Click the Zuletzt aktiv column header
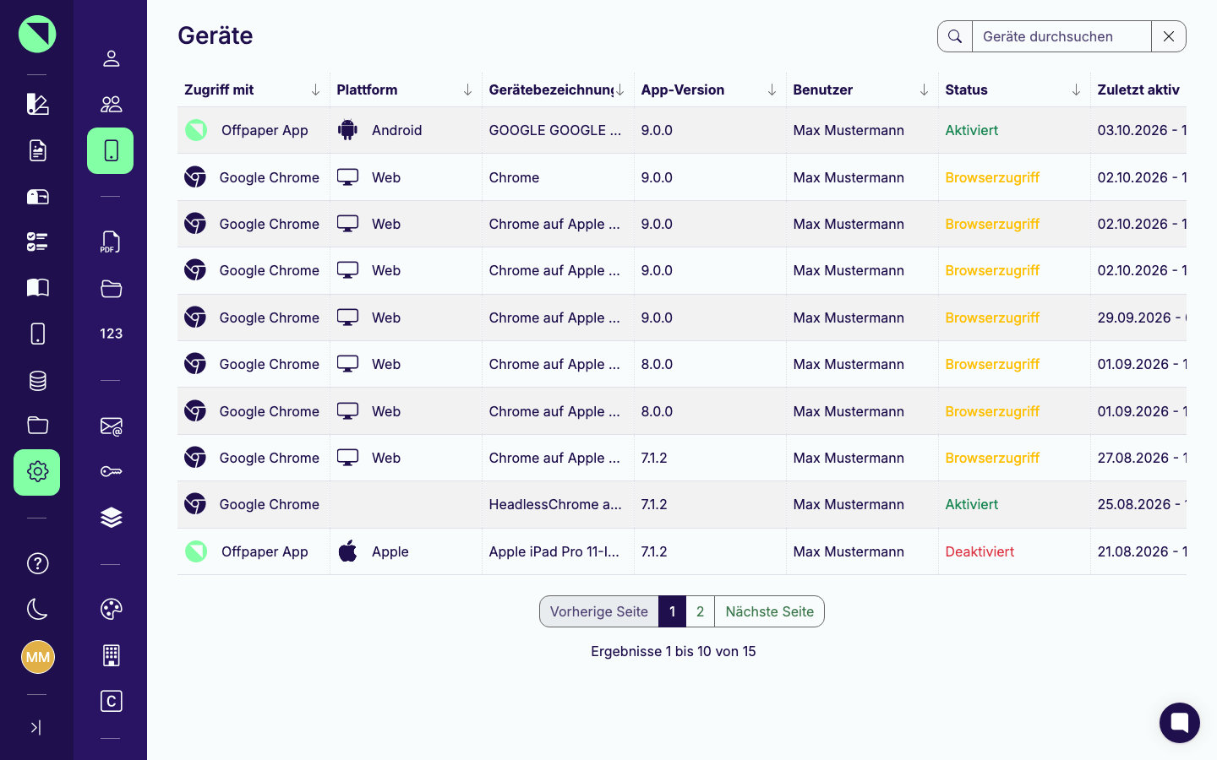 1138,90
